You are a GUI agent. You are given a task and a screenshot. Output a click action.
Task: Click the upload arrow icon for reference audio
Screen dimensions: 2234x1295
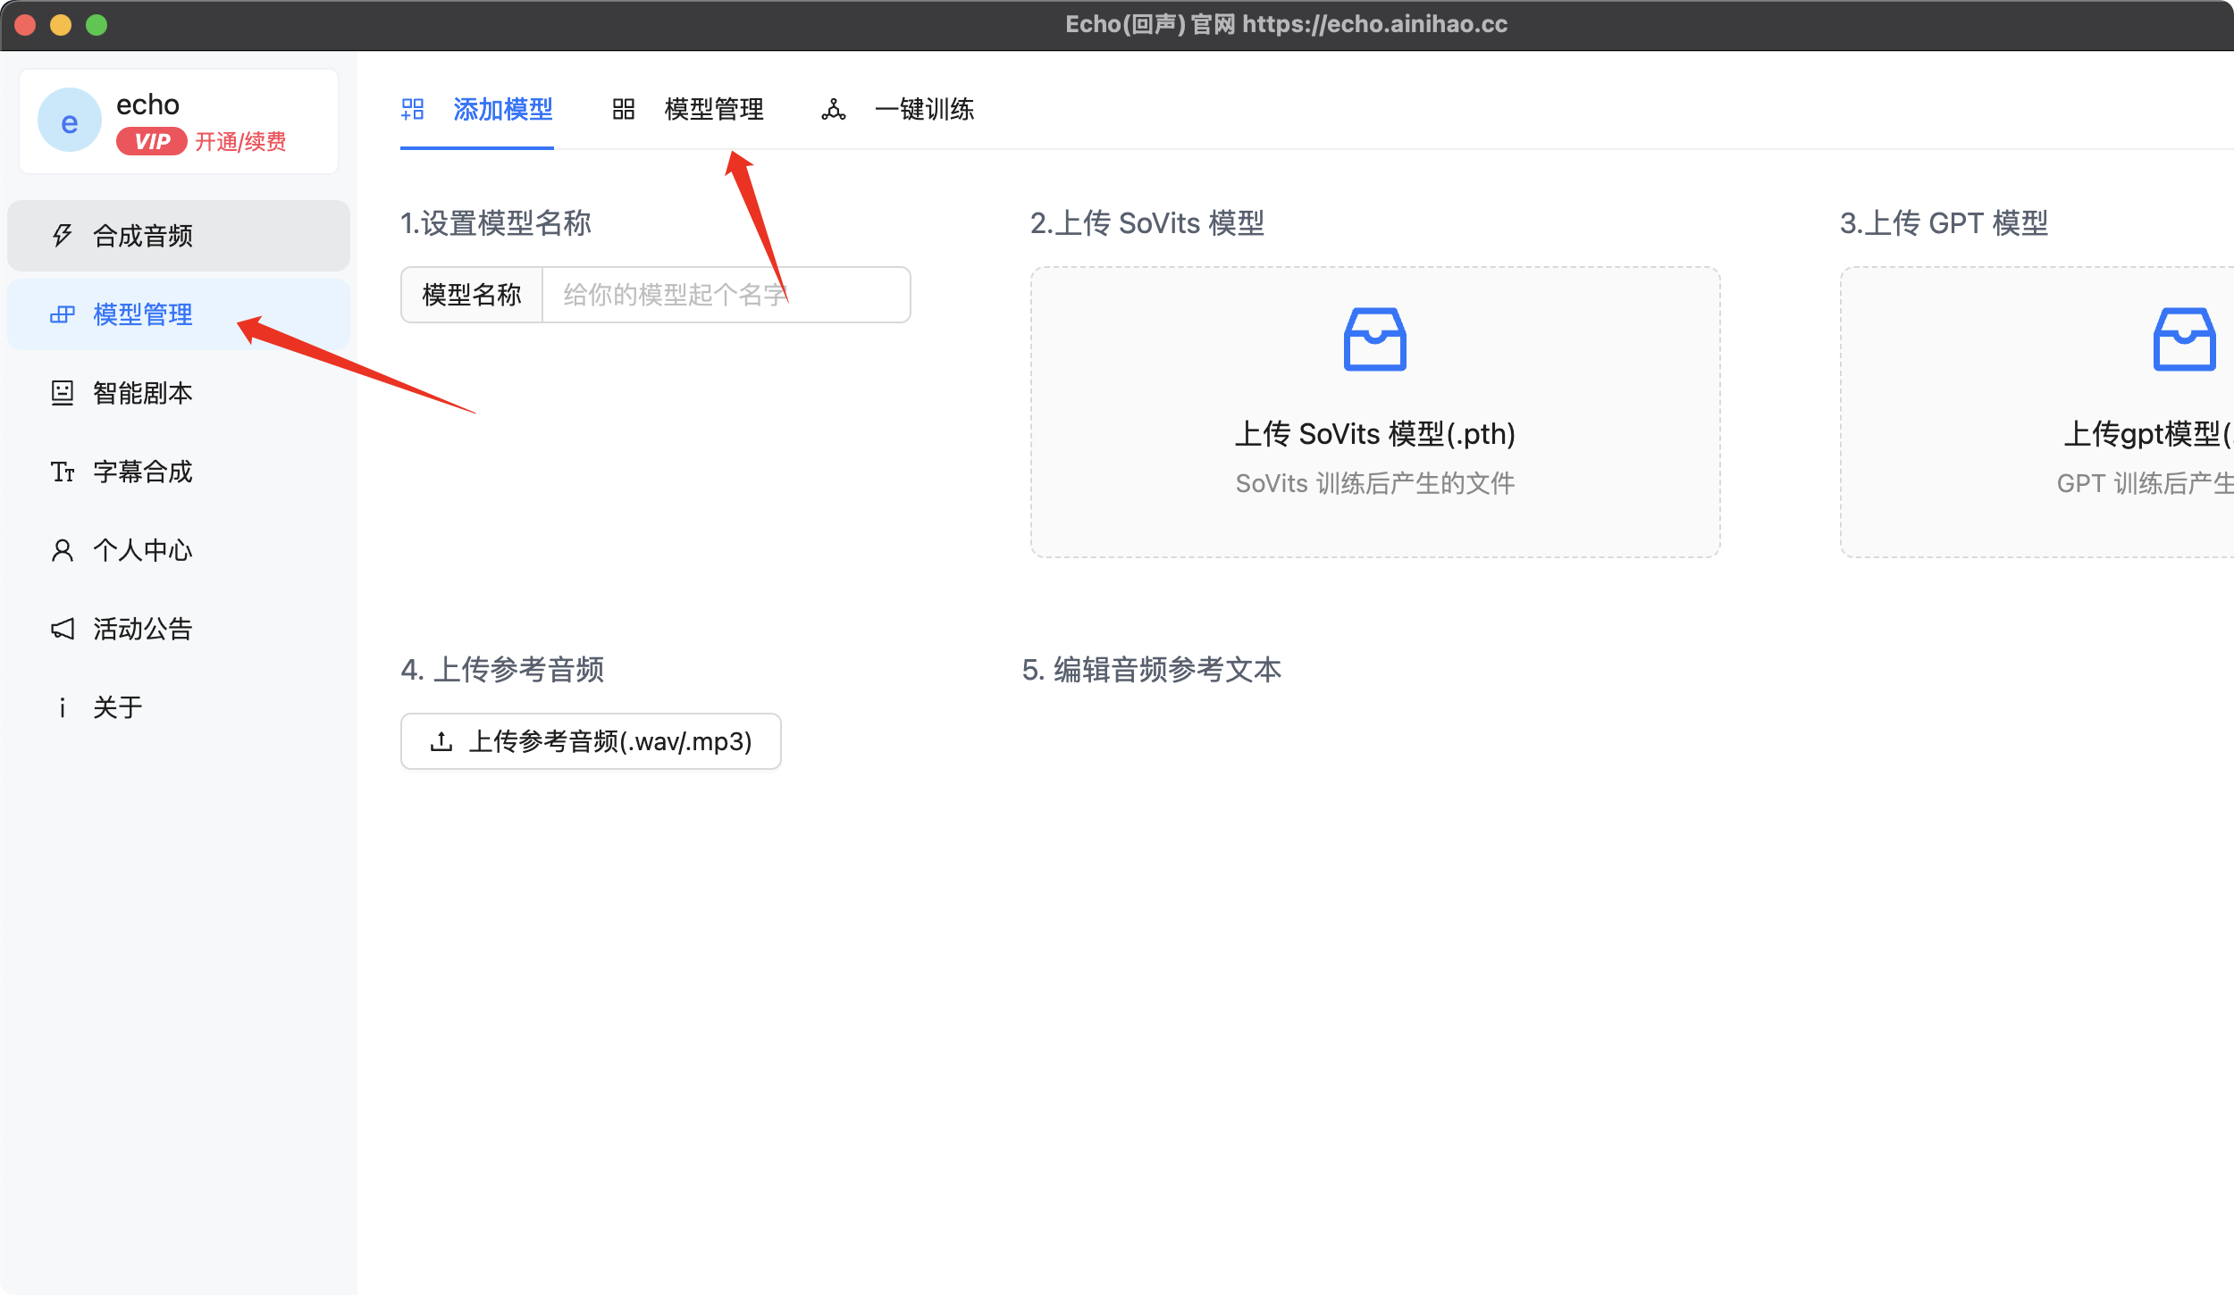point(441,741)
